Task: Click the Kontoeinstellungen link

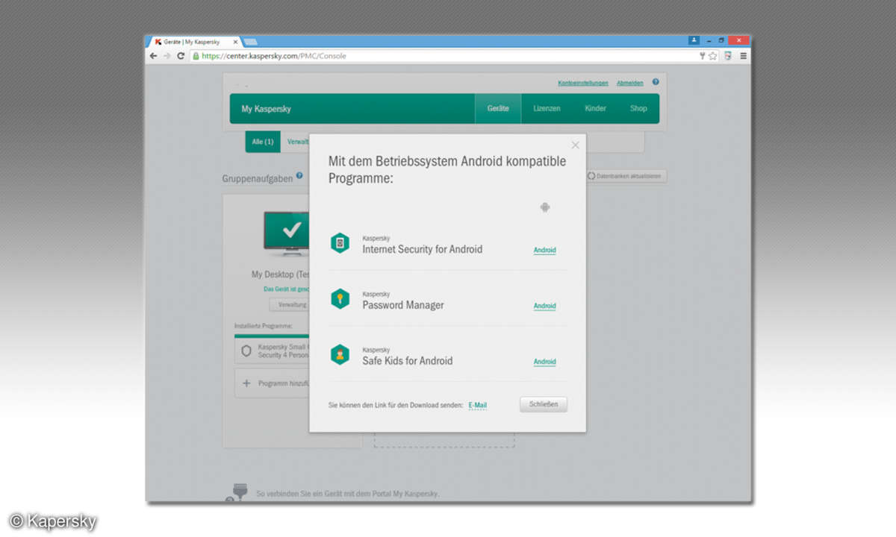Action: (x=583, y=83)
